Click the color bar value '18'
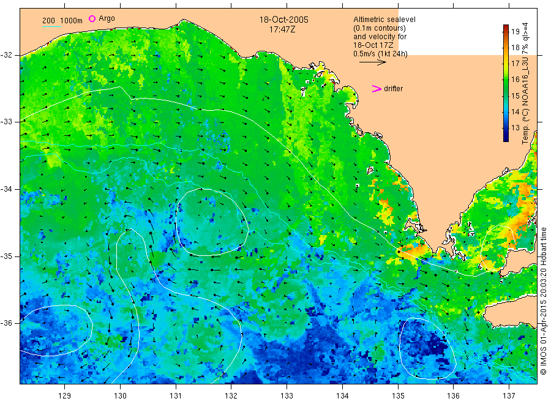 [x=515, y=47]
